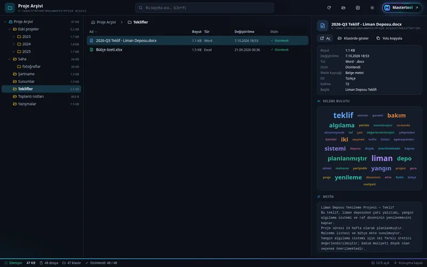Click the '48 dosya' status entry
Image resolution: width=427 pixels, height=267 pixels.
pos(49,263)
